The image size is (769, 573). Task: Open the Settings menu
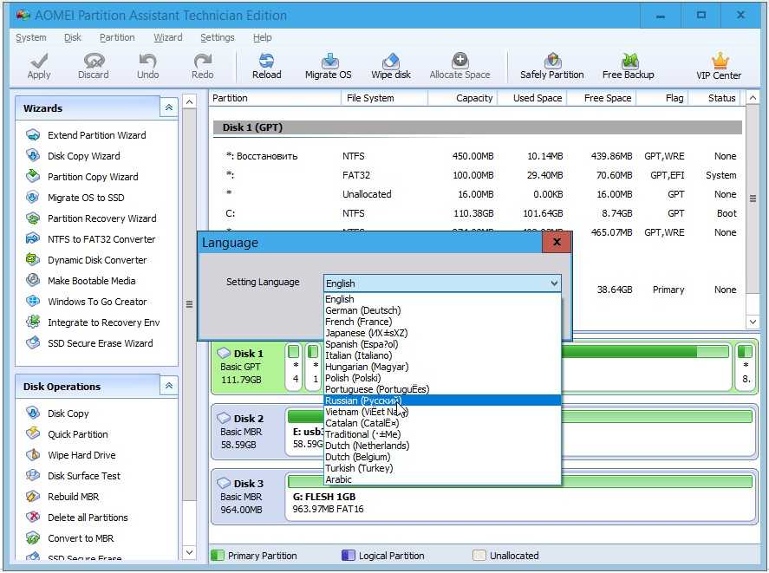point(217,37)
